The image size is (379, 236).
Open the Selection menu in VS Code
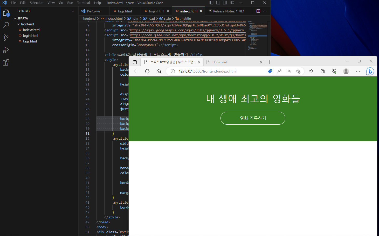click(37, 3)
